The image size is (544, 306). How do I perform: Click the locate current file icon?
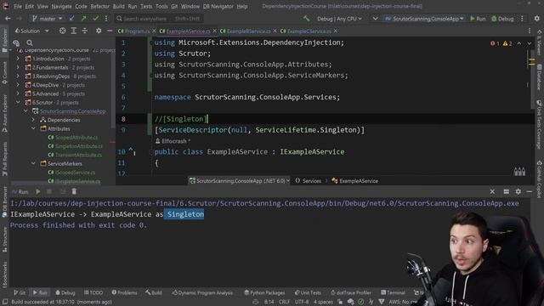tap(62, 31)
